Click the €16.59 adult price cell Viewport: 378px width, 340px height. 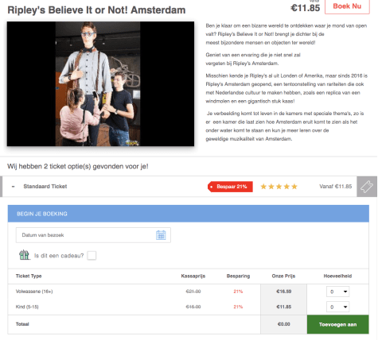284,292
